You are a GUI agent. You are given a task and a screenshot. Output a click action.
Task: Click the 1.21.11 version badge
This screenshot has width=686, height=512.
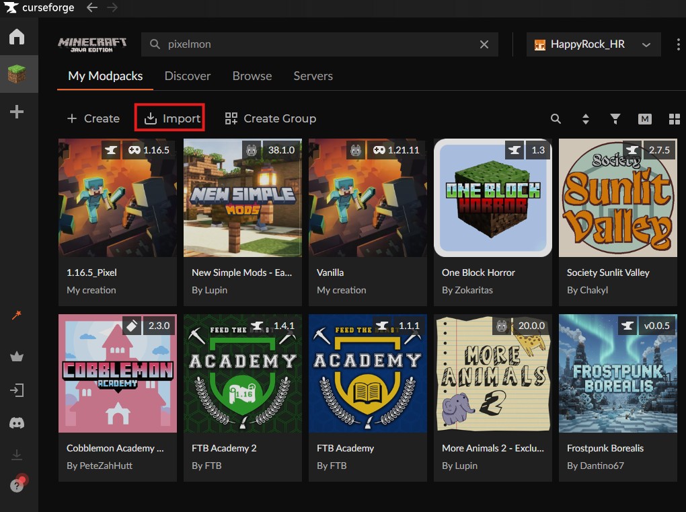point(396,150)
